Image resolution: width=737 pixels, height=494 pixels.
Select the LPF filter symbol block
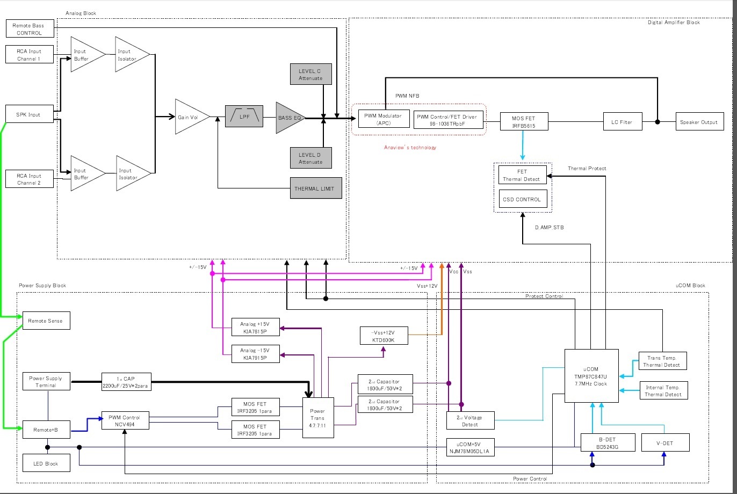(x=244, y=116)
